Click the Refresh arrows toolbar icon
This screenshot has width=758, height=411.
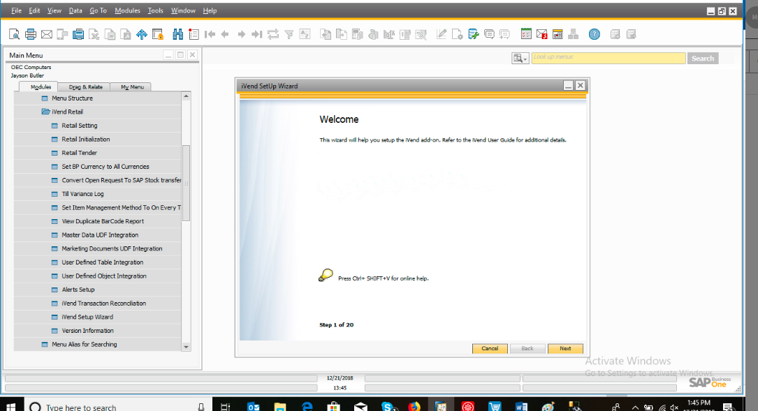[273, 34]
